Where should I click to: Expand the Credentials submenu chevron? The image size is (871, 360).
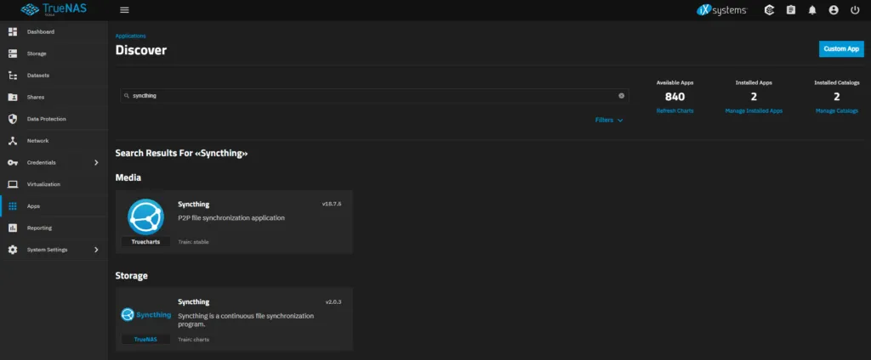coord(96,162)
